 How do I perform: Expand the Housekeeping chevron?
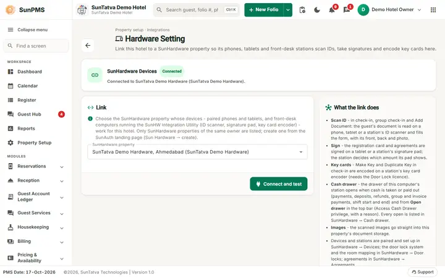click(x=62, y=228)
